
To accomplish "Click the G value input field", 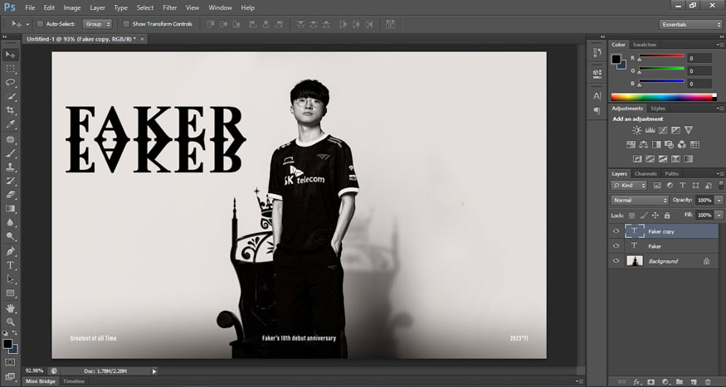I will (x=699, y=70).
